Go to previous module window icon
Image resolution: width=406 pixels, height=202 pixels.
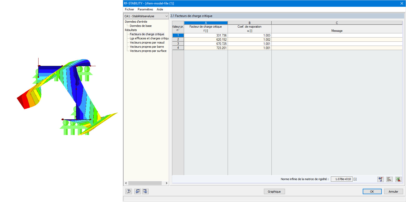[137, 191]
